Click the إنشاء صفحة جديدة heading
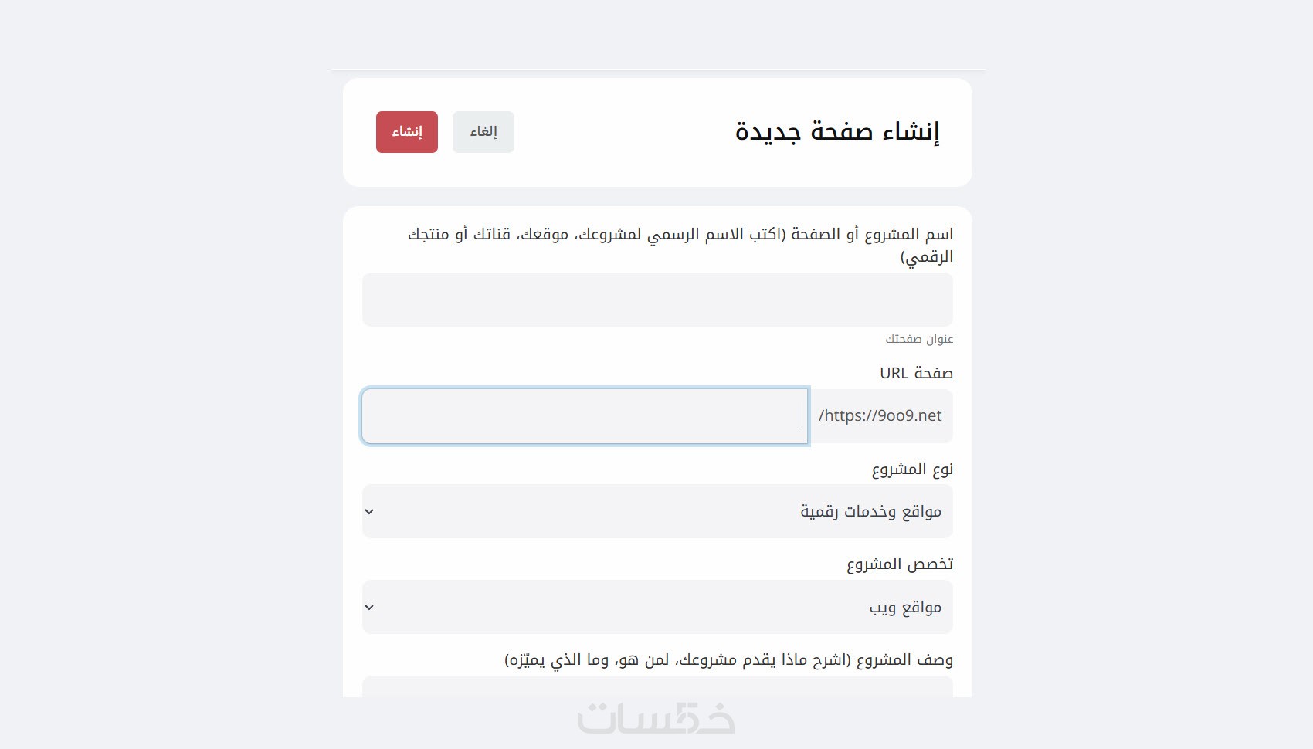This screenshot has width=1313, height=749. [837, 132]
